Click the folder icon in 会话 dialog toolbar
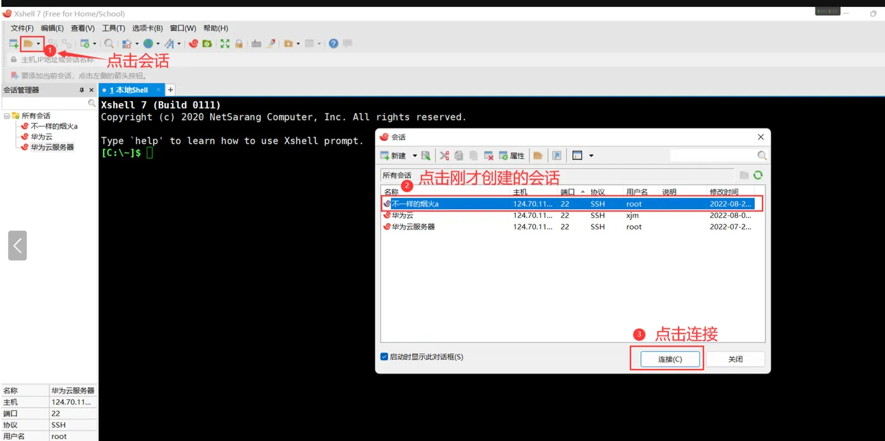The width and height of the screenshot is (885, 441). (x=538, y=155)
